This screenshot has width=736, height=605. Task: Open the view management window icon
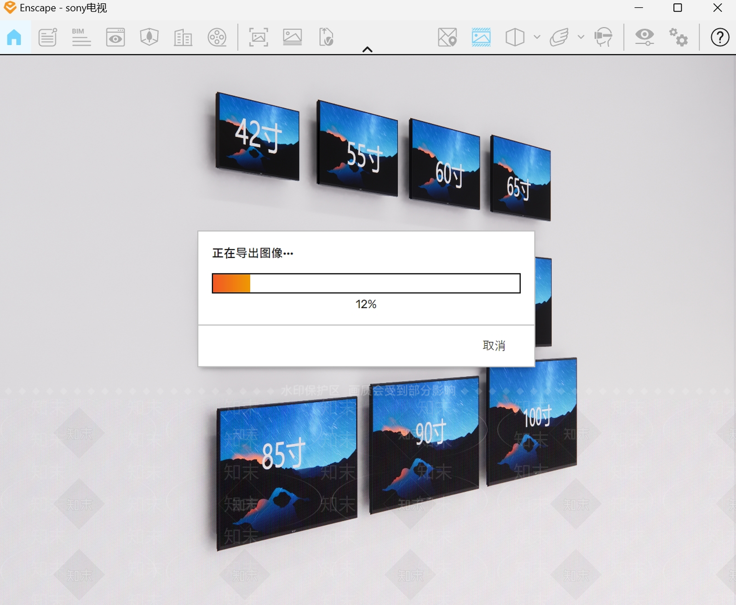(x=115, y=37)
